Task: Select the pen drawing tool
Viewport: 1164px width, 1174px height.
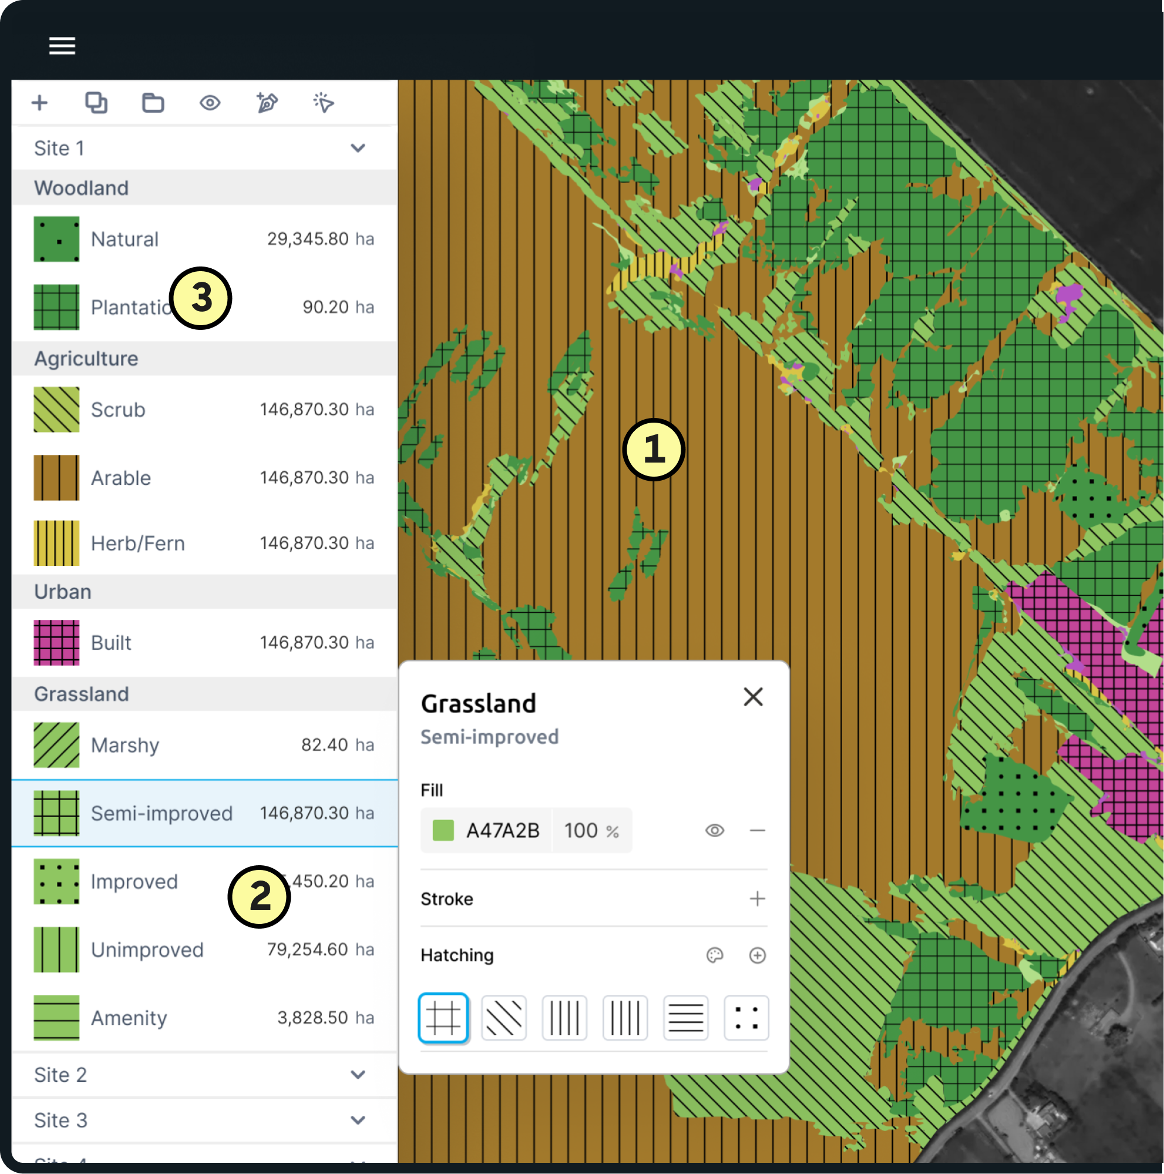Action: click(x=267, y=103)
